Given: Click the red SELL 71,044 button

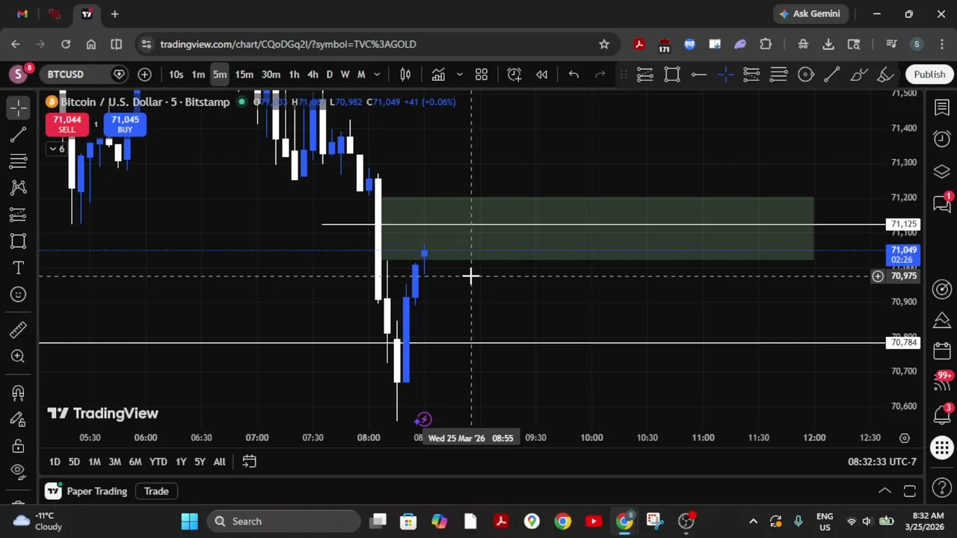Looking at the screenshot, I should 67,124.
